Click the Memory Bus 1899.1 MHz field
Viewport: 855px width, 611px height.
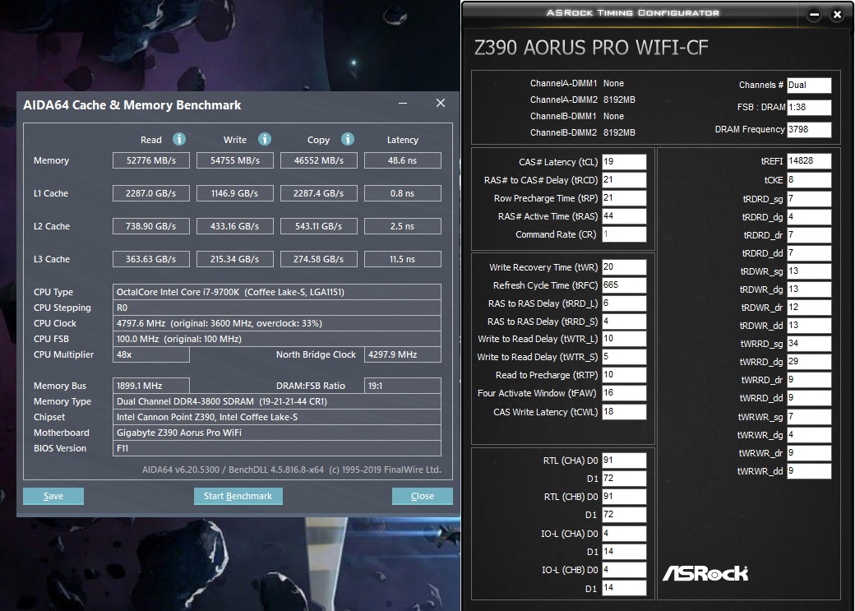coord(151,386)
